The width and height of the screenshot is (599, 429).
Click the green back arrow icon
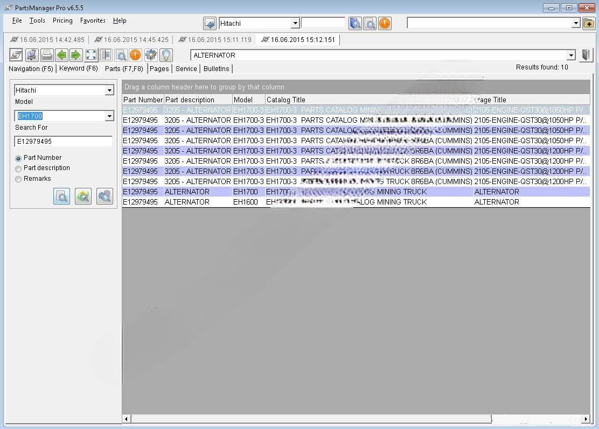pyautogui.click(x=61, y=55)
